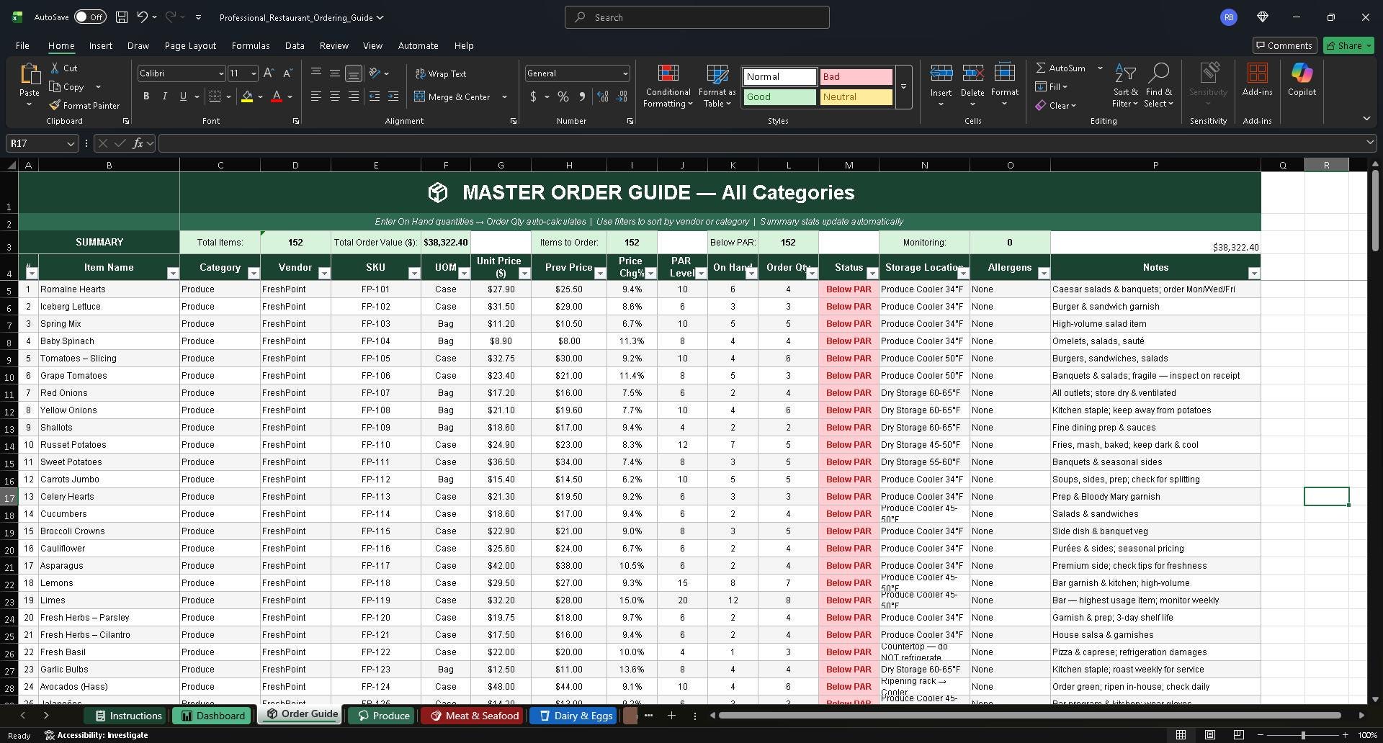Click the formula bar input
1383x743 pixels.
[760, 143]
